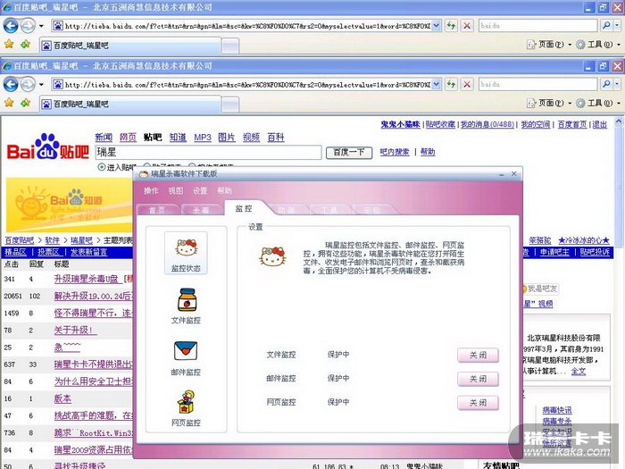Click Stop (red X) in upper IE window
The height and width of the screenshot is (469, 625).
(x=467, y=26)
